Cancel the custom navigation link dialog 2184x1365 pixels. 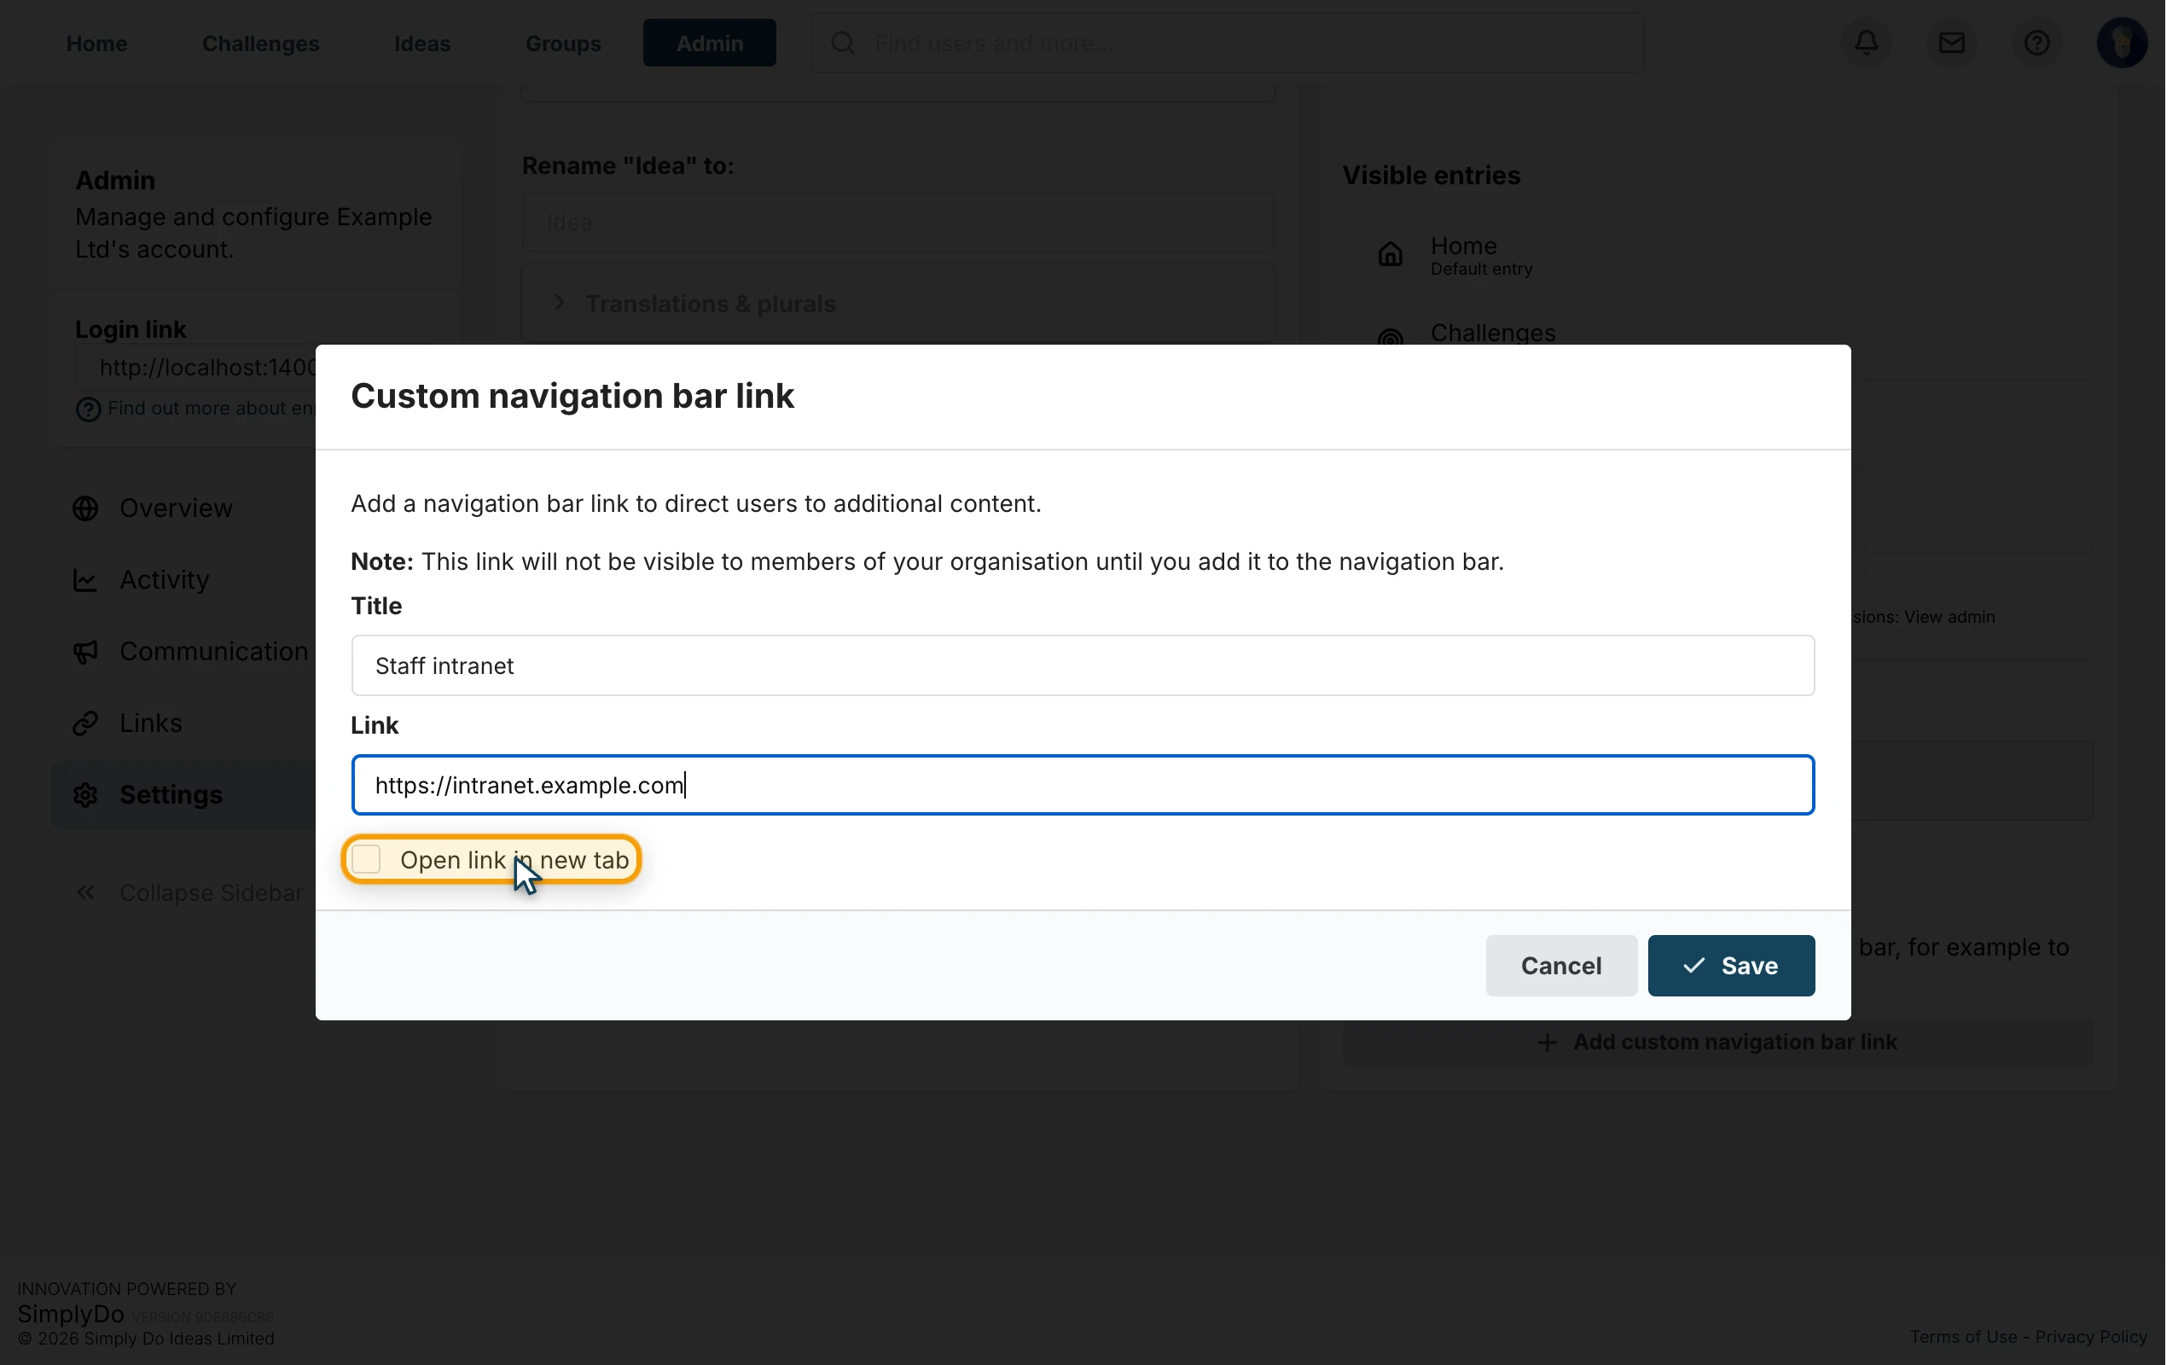1561,966
